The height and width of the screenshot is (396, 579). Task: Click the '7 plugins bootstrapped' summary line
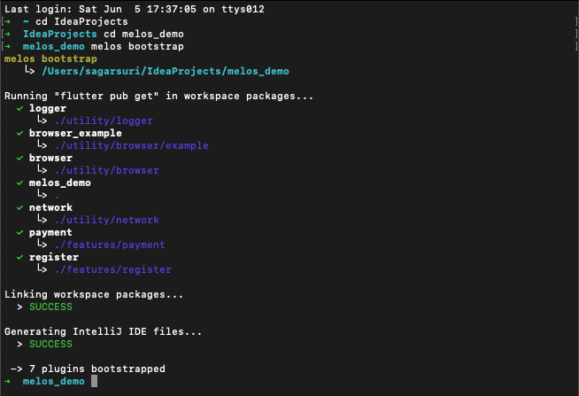click(97, 369)
